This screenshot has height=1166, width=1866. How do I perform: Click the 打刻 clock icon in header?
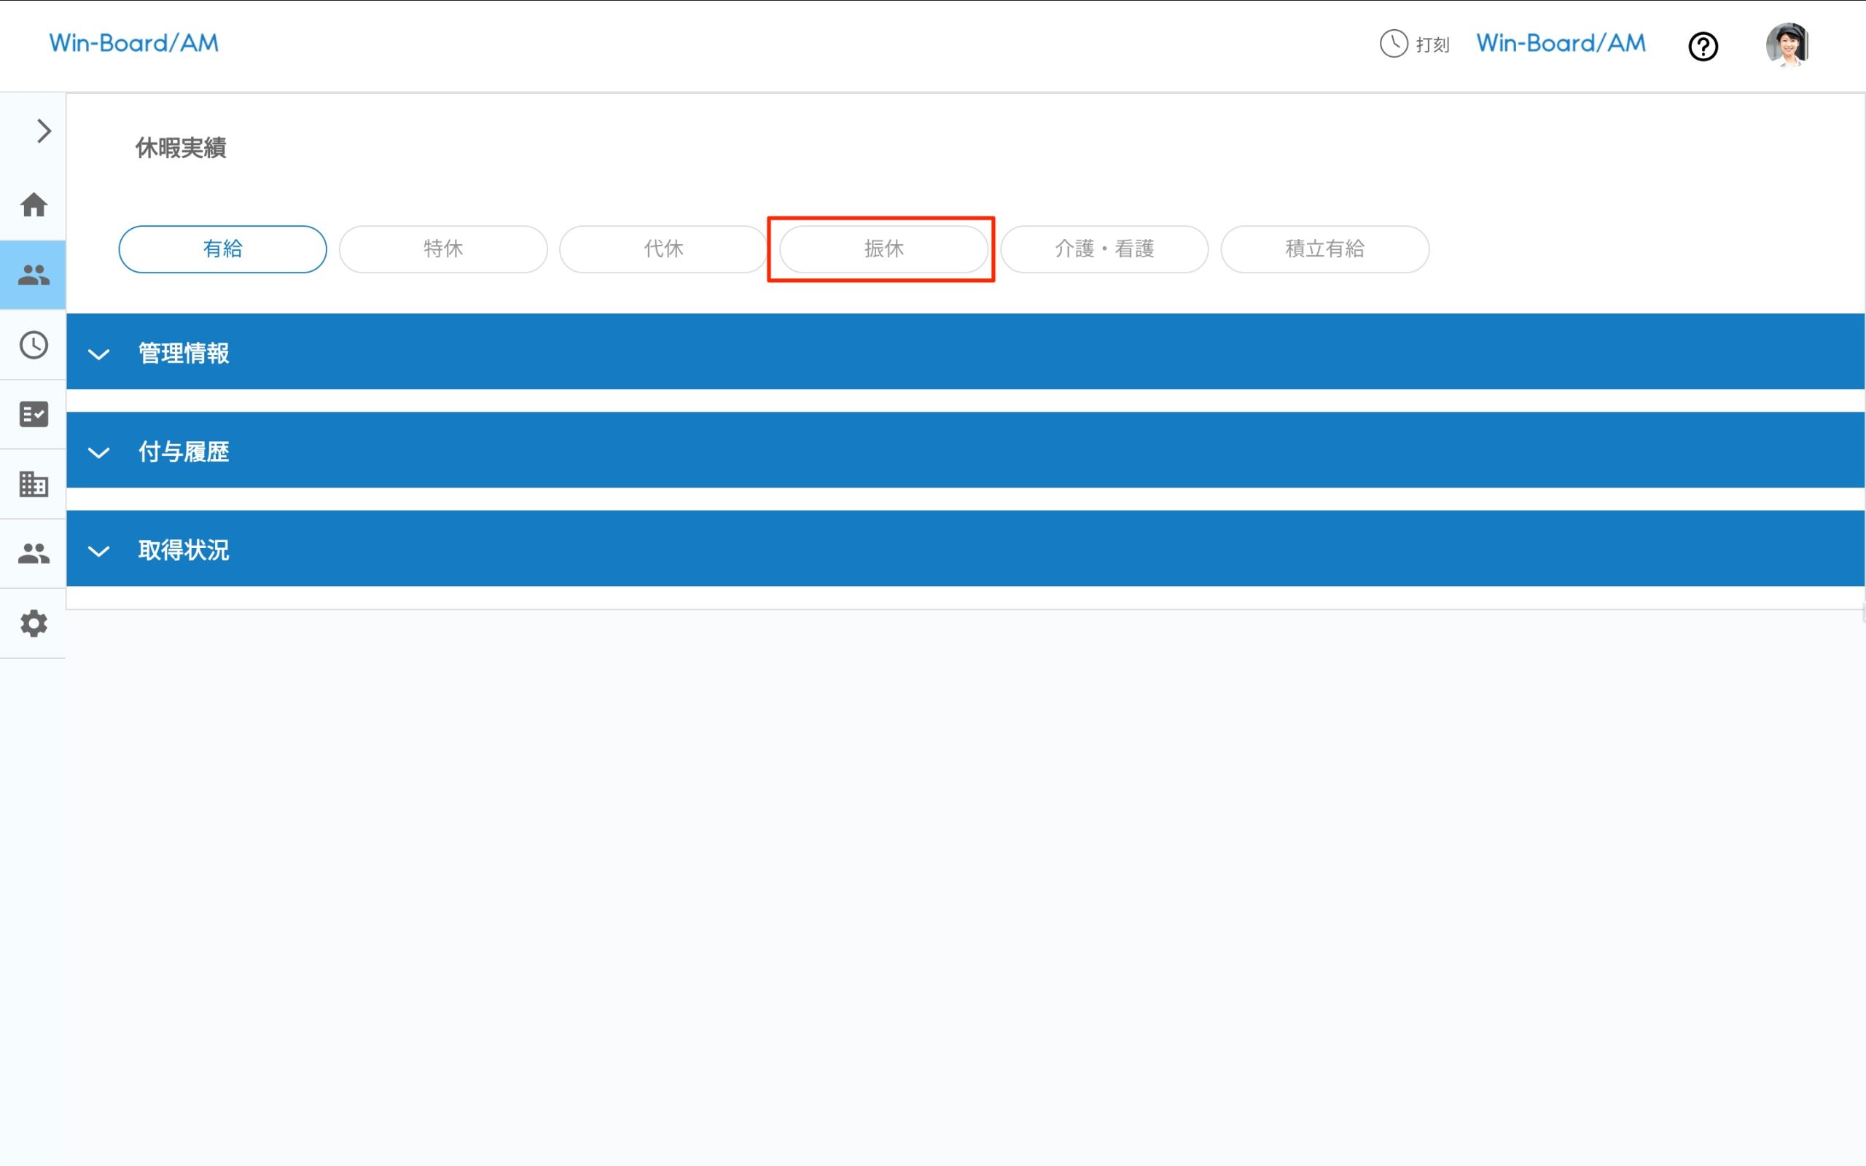click(1394, 44)
